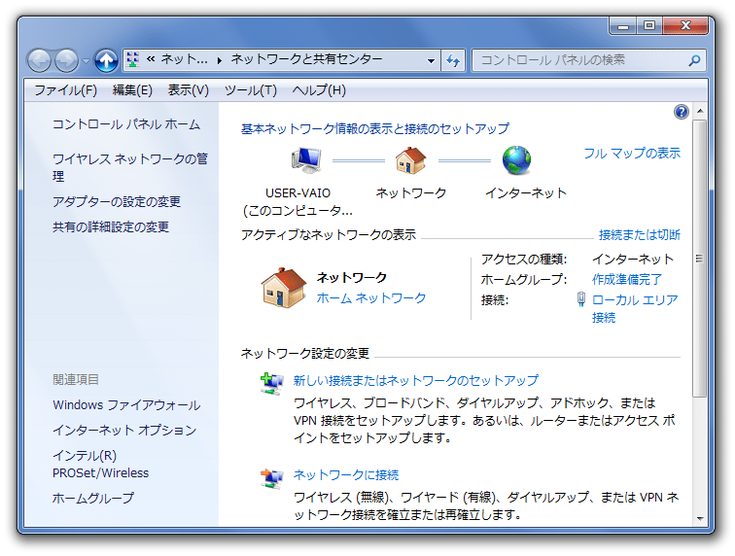Click the vertical scrollbar thumb

(700, 259)
